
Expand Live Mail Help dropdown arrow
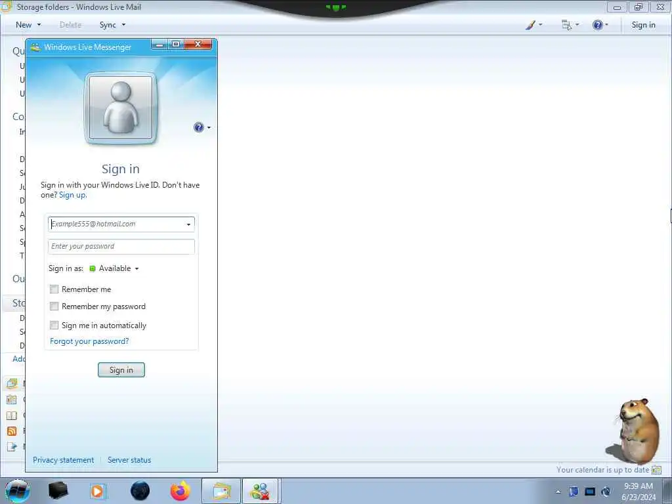tap(607, 25)
